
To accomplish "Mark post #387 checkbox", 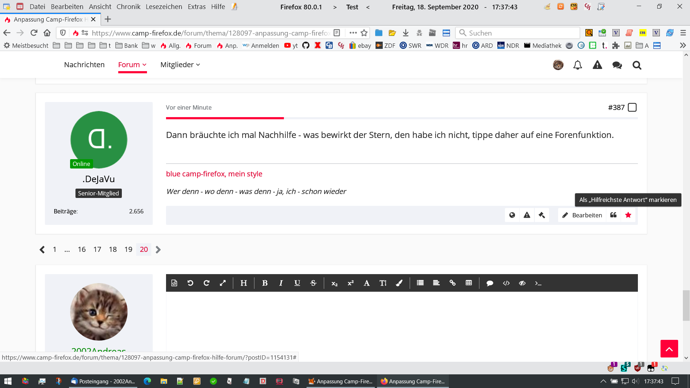I will (x=632, y=107).
